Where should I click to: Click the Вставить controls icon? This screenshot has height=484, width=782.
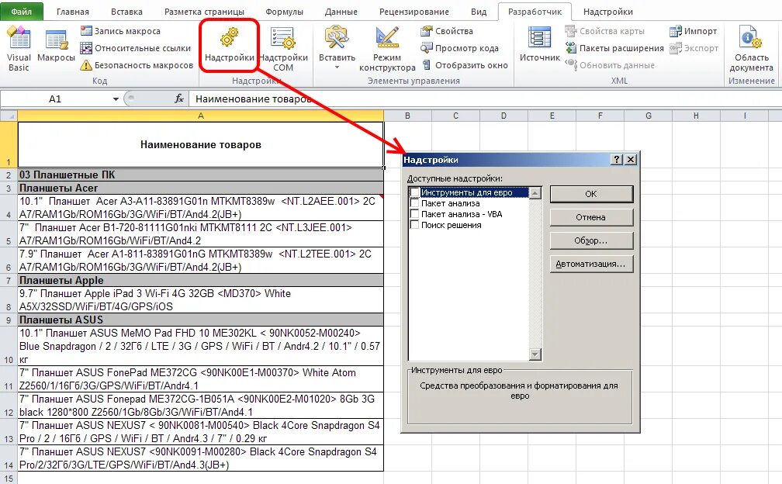(x=337, y=39)
